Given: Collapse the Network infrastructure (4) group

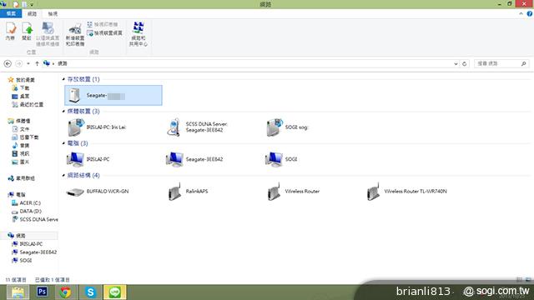Looking at the screenshot, I should (63, 175).
